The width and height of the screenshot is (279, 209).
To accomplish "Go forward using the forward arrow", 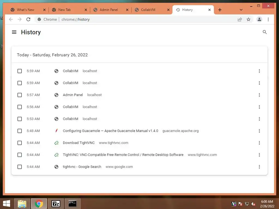I will click(x=20, y=19).
